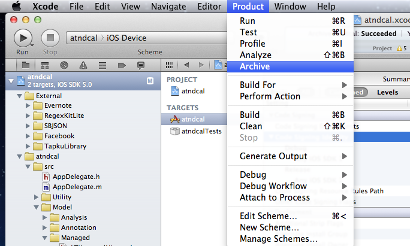The width and height of the screenshot is (410, 246).
Task: Expand the TapkuLibrary group
Action: pos(28,146)
